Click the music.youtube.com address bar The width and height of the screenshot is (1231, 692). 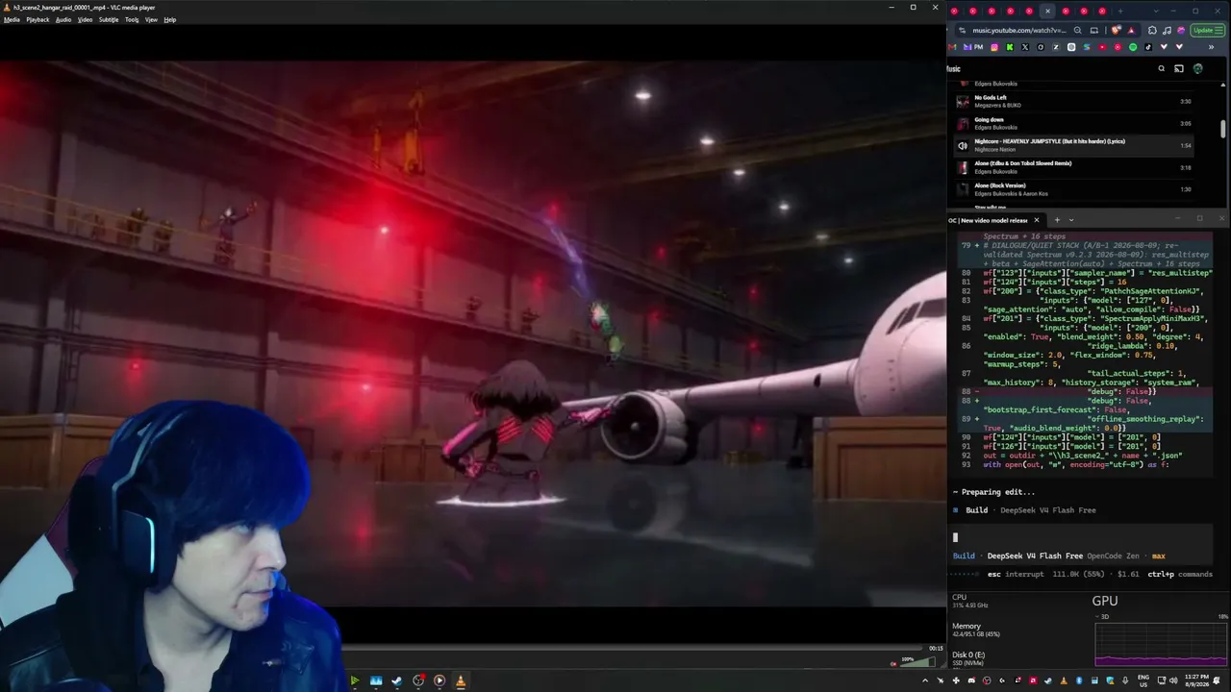1019,30
